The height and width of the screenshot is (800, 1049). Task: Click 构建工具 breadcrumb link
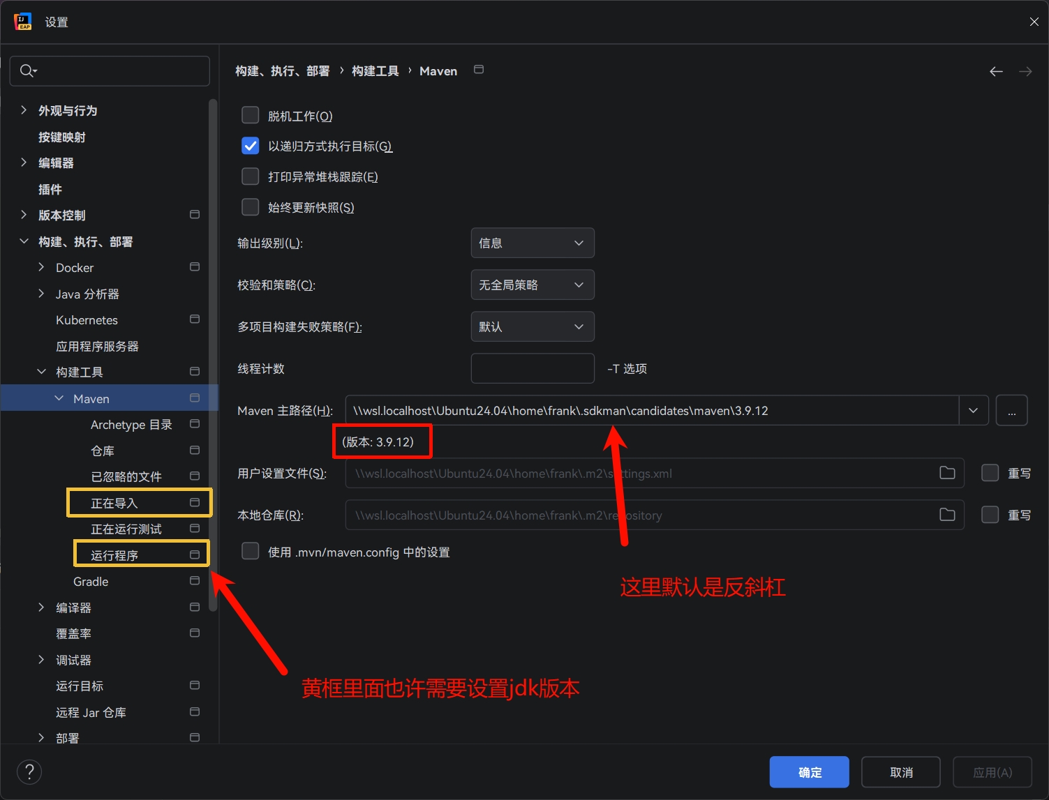coord(375,71)
